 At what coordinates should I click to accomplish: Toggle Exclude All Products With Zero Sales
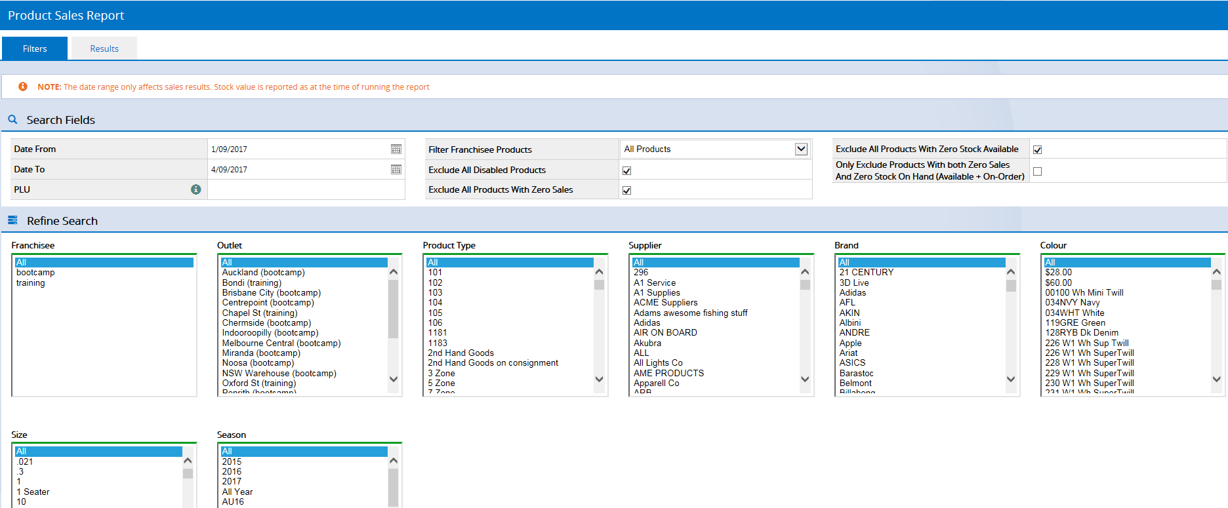626,190
